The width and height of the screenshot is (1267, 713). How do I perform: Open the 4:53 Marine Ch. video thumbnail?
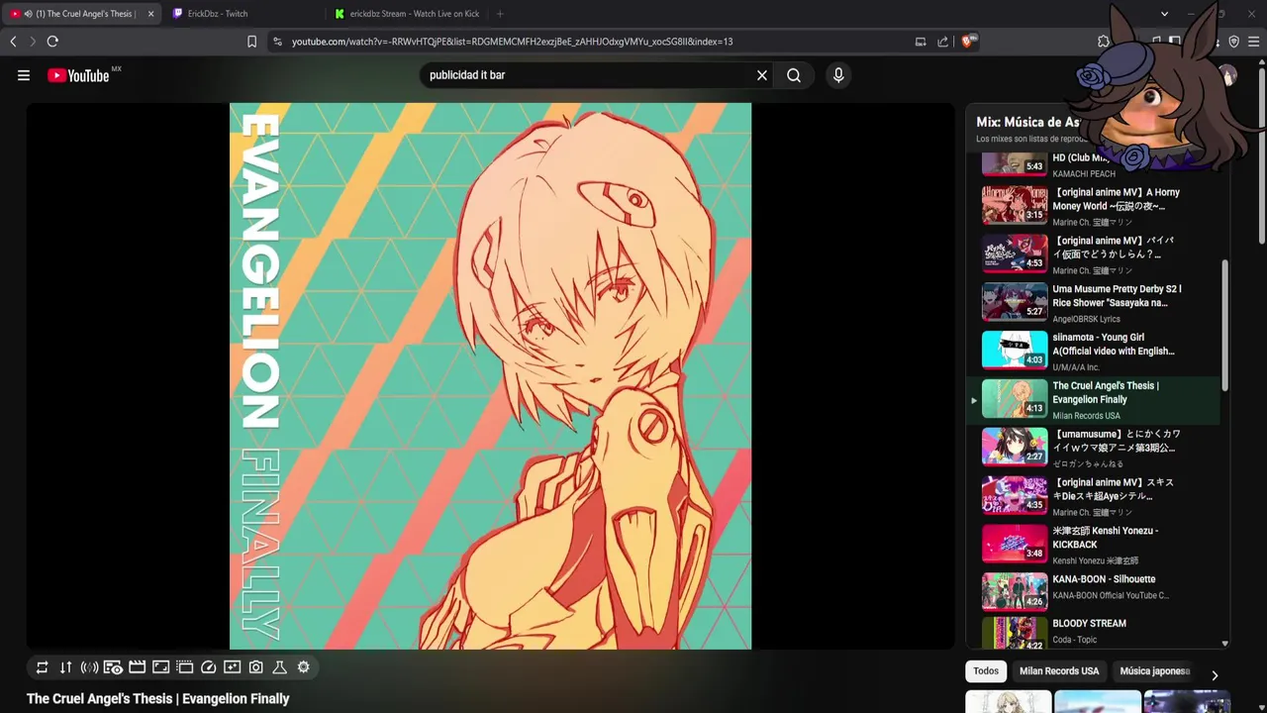tap(1015, 254)
